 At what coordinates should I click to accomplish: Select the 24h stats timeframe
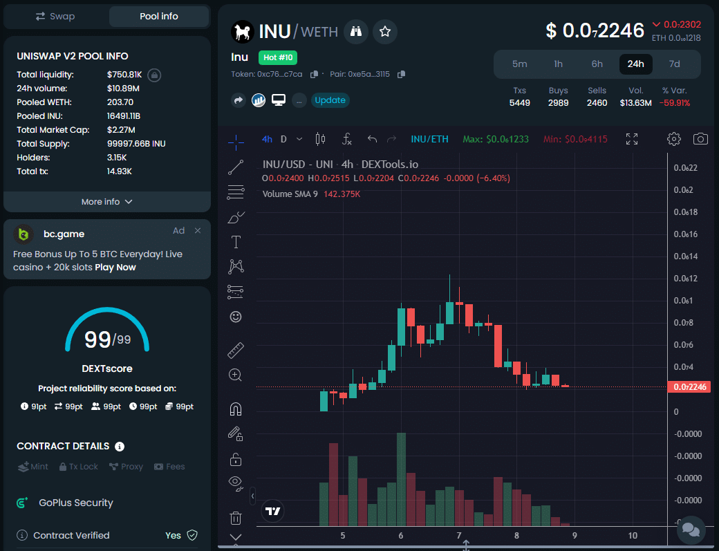tap(635, 64)
